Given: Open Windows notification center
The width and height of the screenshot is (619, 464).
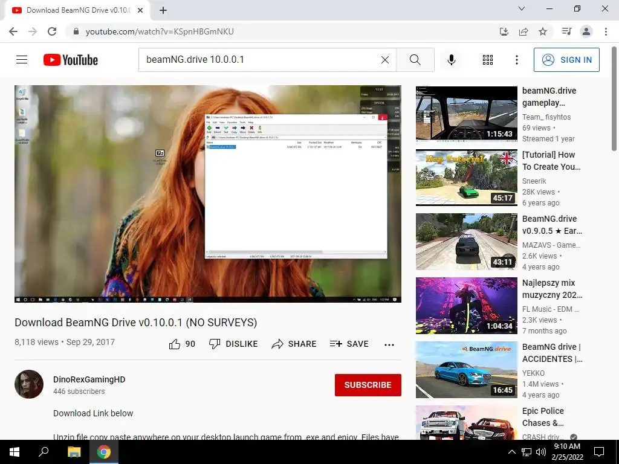Looking at the screenshot, I should (599, 452).
